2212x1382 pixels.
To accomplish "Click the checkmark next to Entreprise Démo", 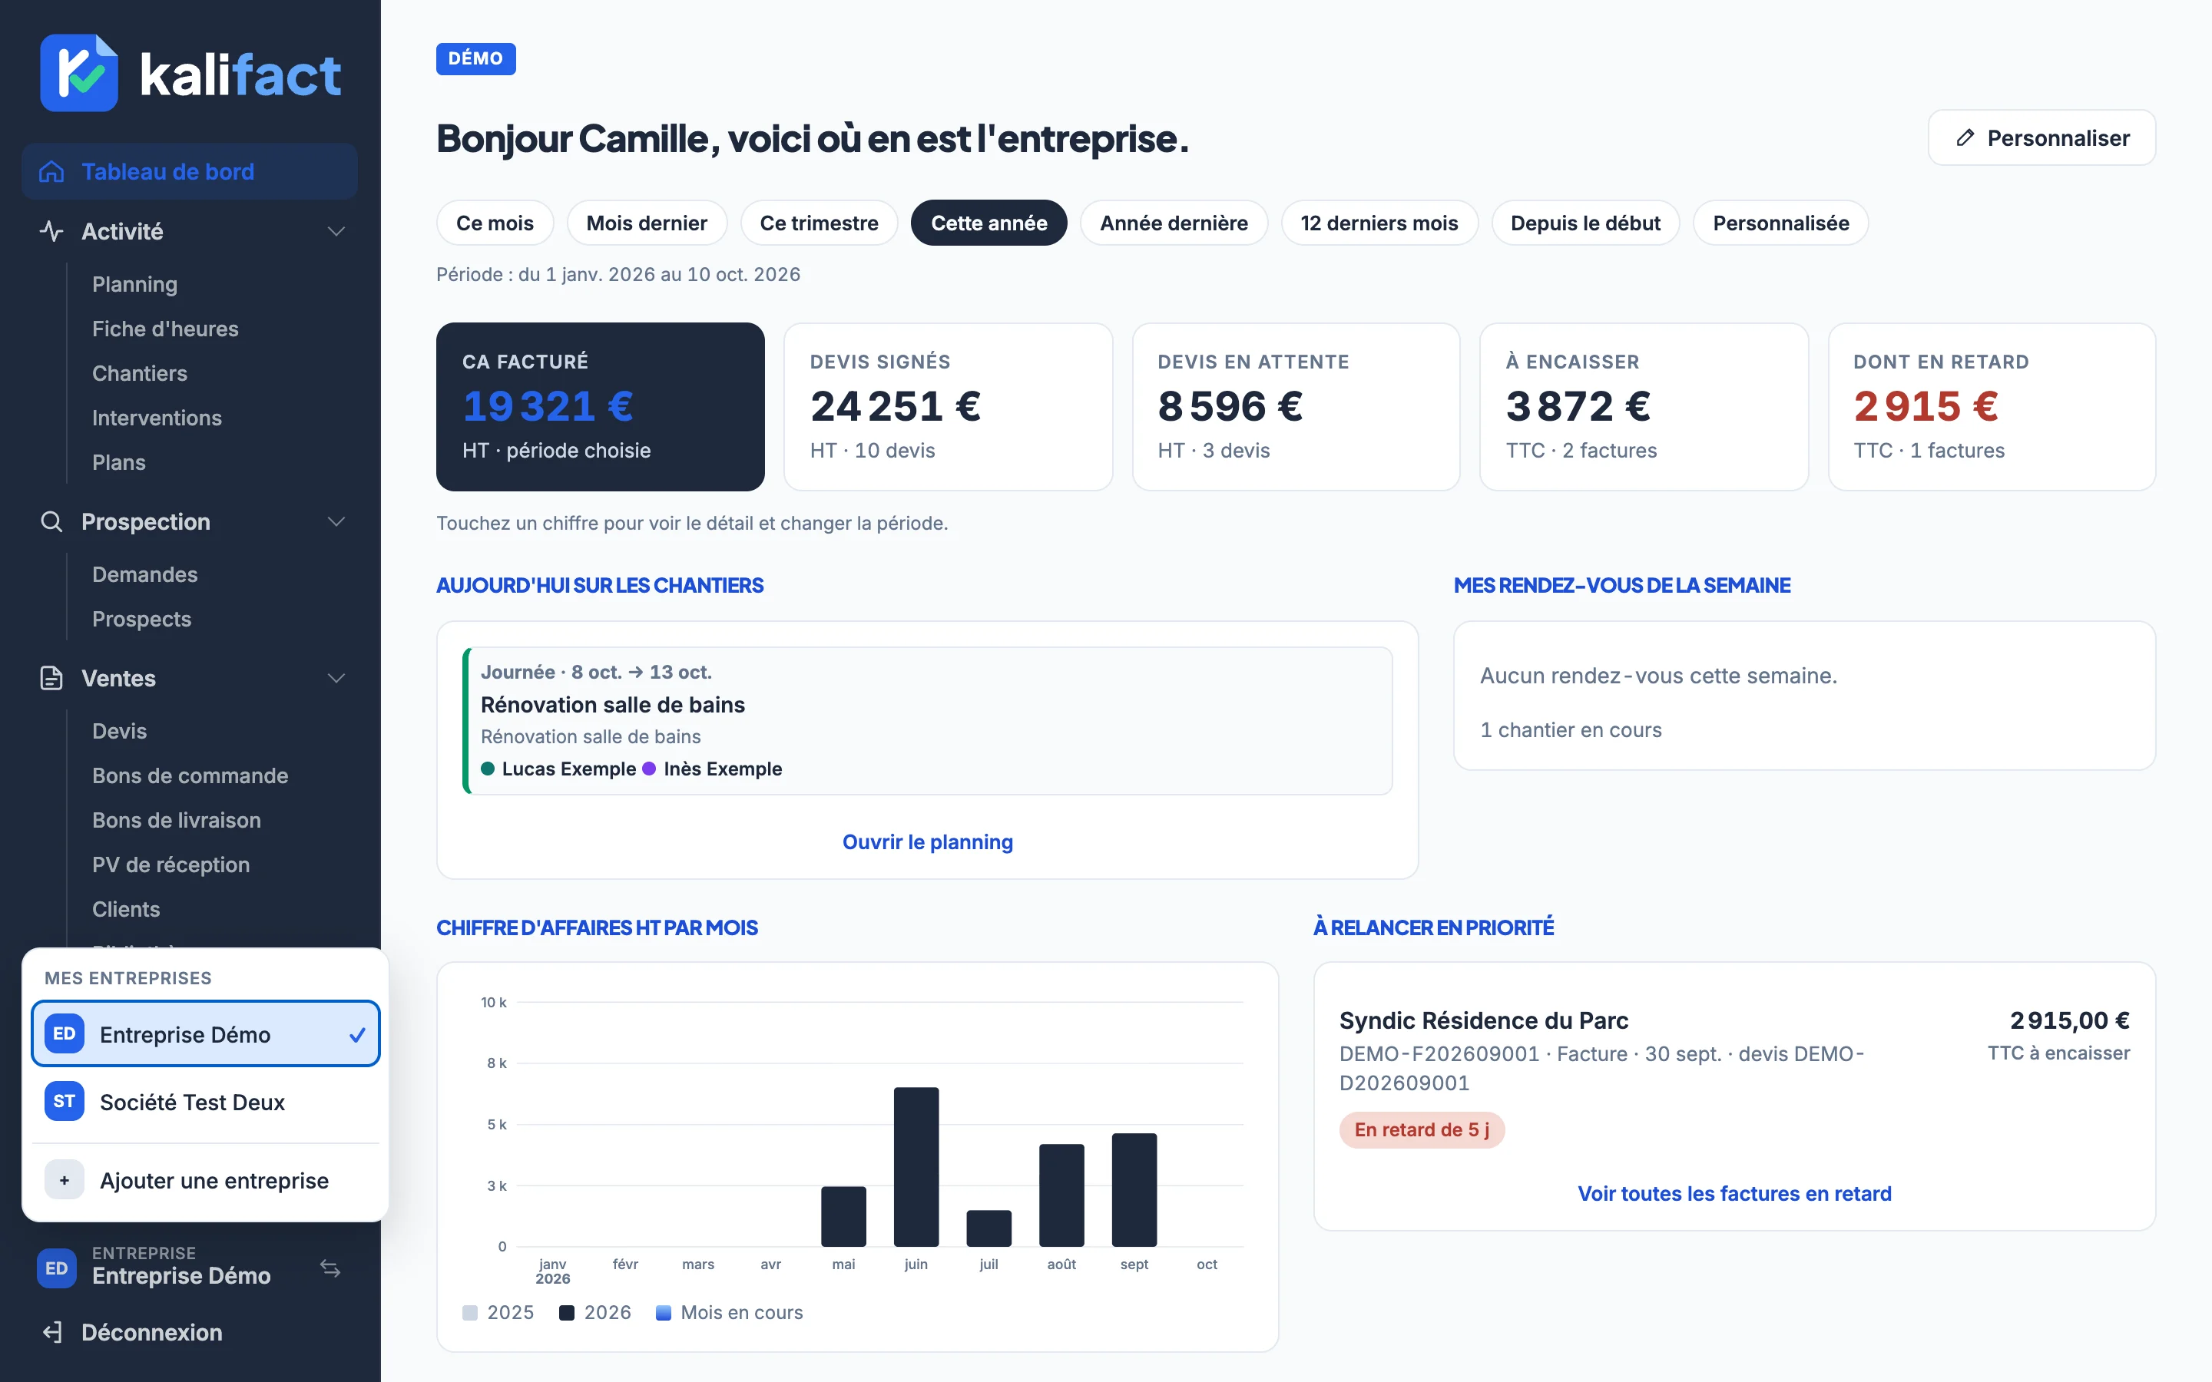I will click(356, 1035).
